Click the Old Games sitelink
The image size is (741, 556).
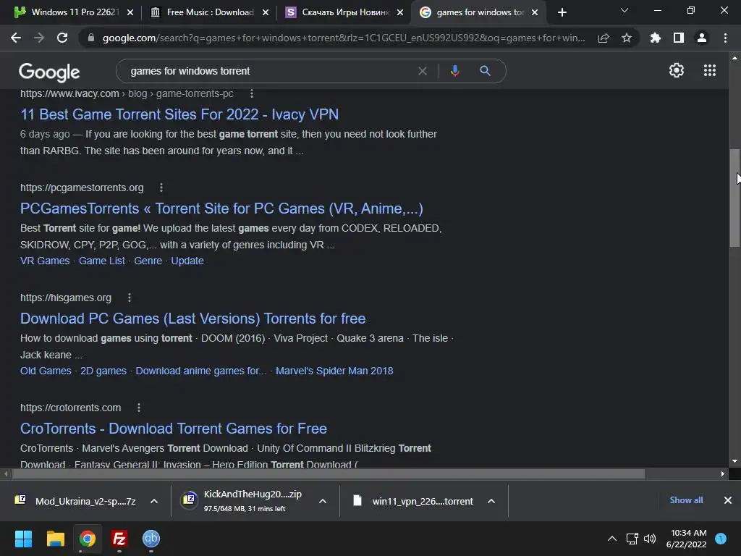click(46, 371)
